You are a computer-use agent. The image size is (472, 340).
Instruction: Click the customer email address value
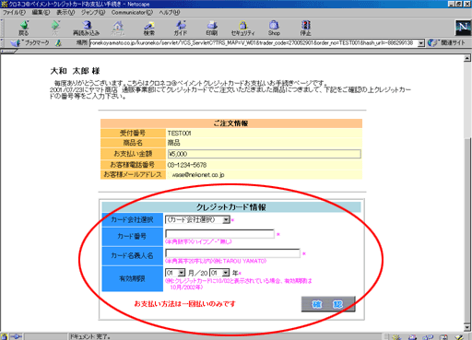coord(198,175)
